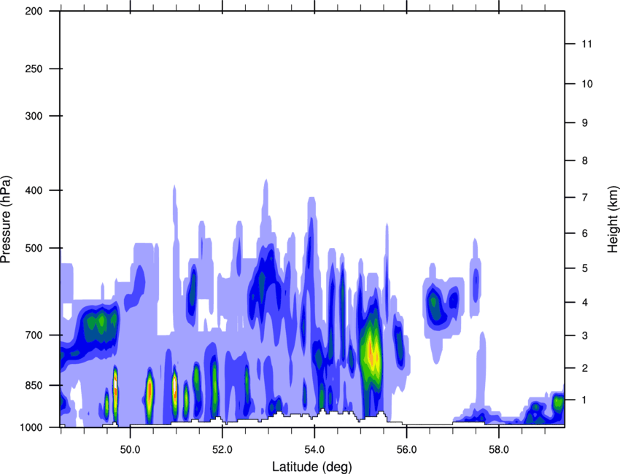The image size is (620, 474).
Task: Select the 1000 pressure tick label
Action: click(31, 427)
